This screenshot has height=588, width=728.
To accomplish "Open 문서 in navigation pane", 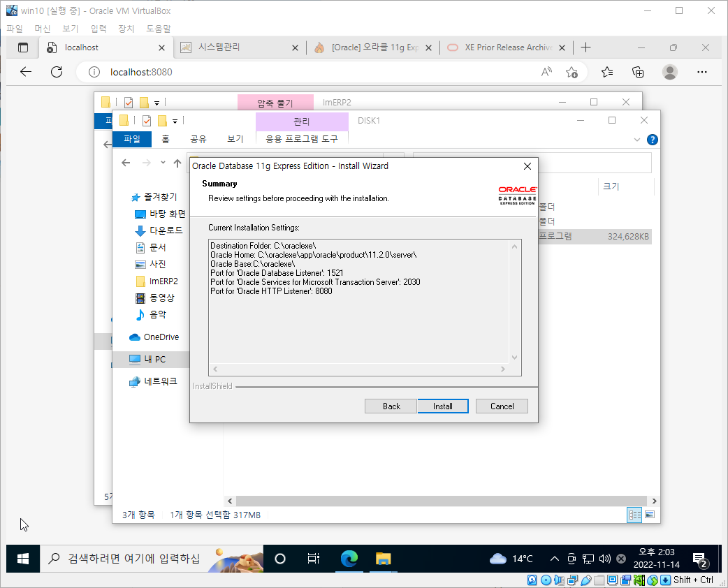I will [x=150, y=247].
